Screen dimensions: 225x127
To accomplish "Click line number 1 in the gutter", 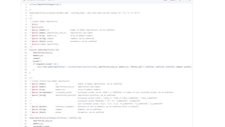I will 26,5.
